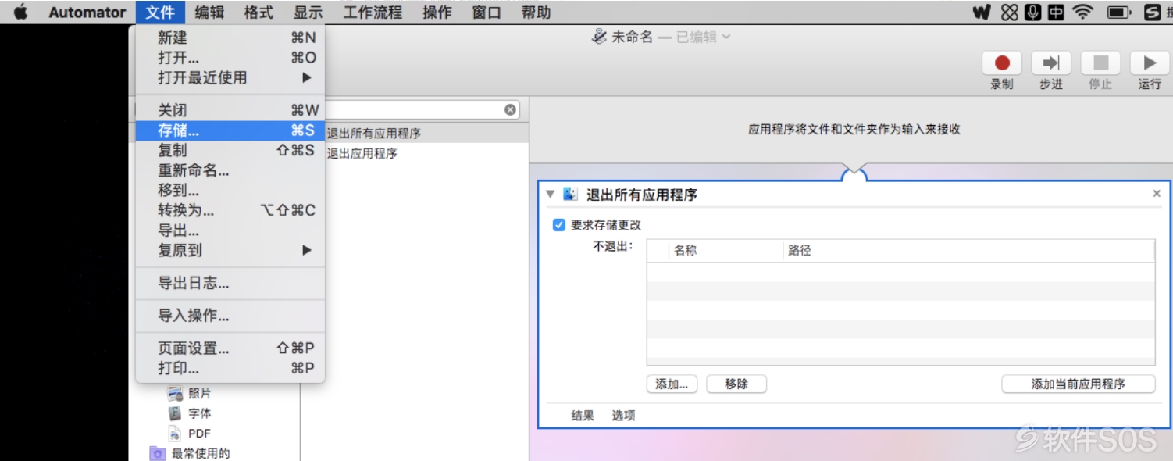Toggle the 要求存储更改 checkbox
1173x461 pixels.
coord(558,225)
